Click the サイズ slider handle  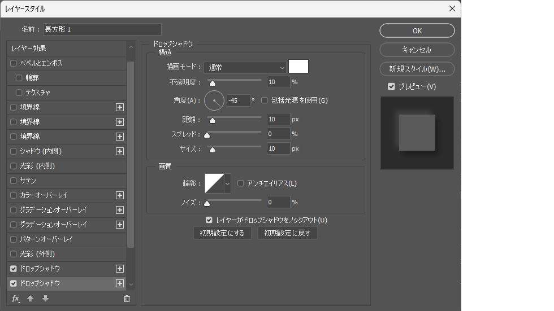pos(213,150)
